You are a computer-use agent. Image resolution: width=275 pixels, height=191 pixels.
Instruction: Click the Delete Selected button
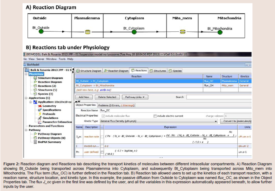coord(107,97)
